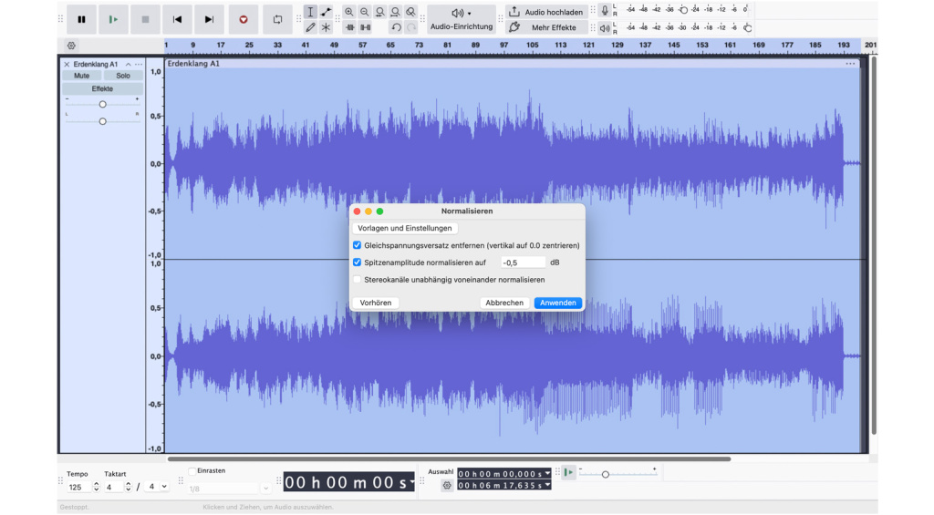
Task: Open Vorlagen und Einstellungen menu
Action: [405, 228]
